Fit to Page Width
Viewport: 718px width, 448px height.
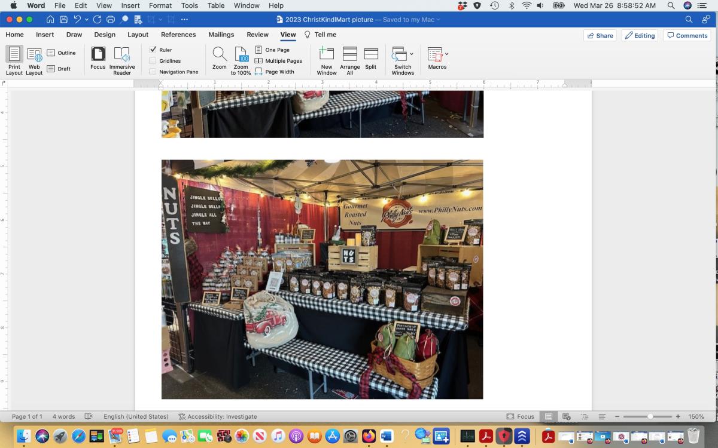click(x=275, y=72)
